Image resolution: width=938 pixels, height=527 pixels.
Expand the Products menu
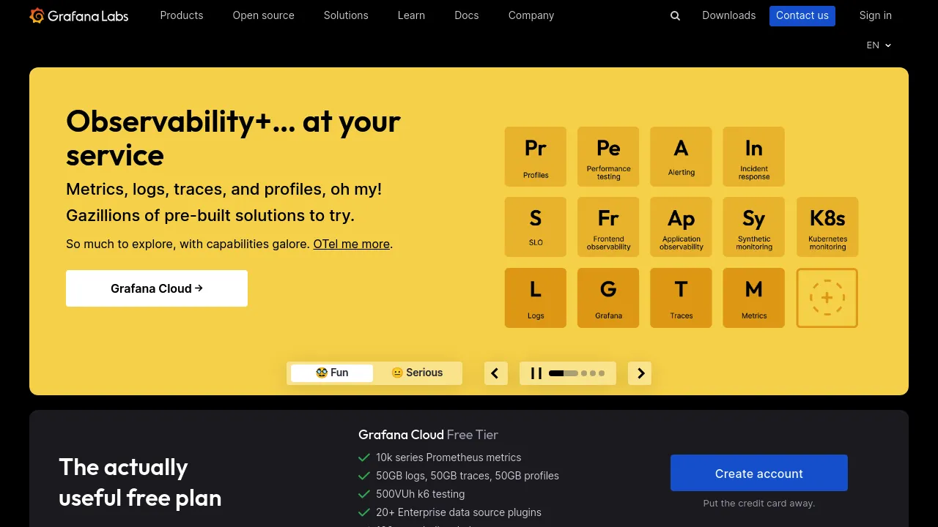click(x=182, y=15)
